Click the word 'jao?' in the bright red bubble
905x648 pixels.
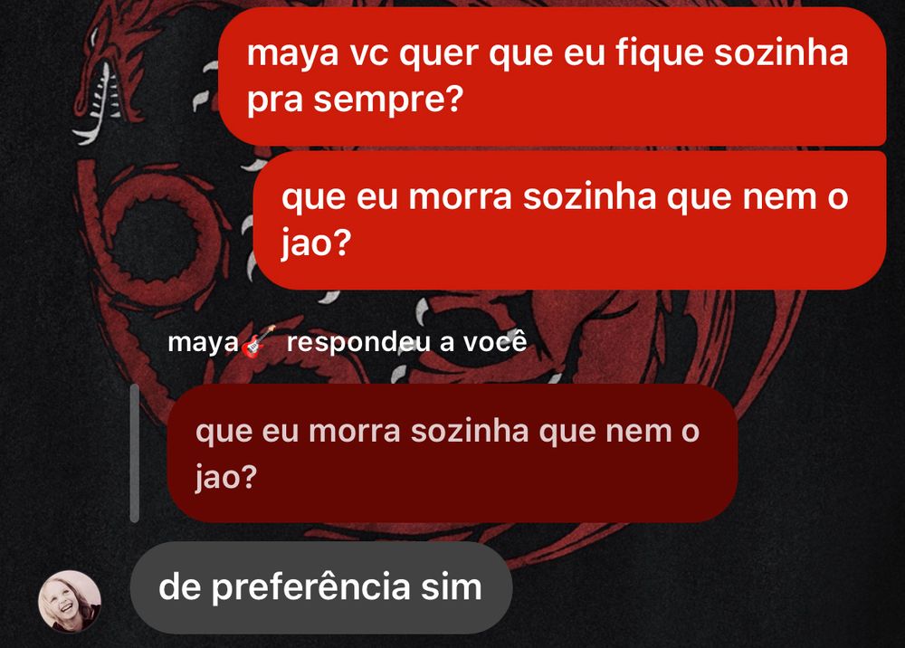point(316,243)
